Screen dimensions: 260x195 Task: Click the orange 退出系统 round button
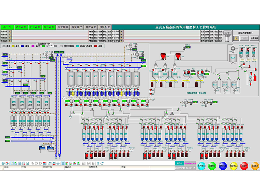point(255,166)
